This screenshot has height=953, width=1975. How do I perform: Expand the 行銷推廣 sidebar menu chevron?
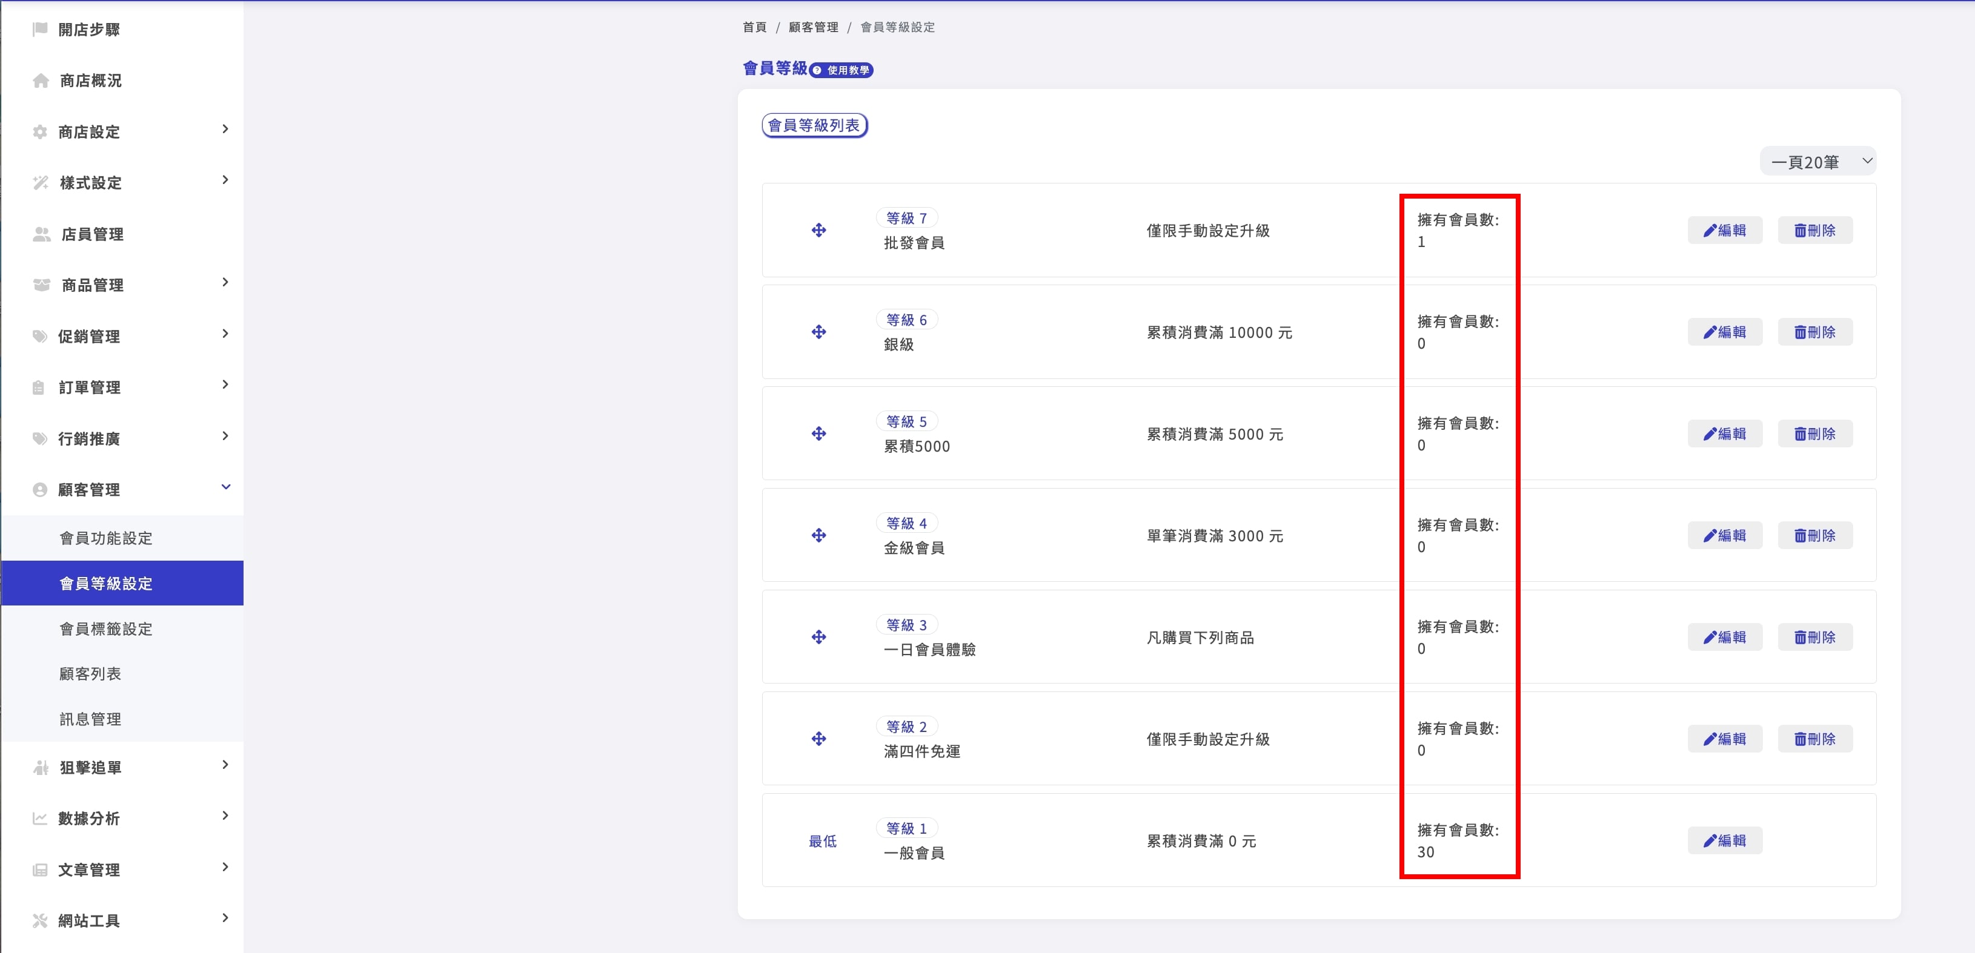225,436
